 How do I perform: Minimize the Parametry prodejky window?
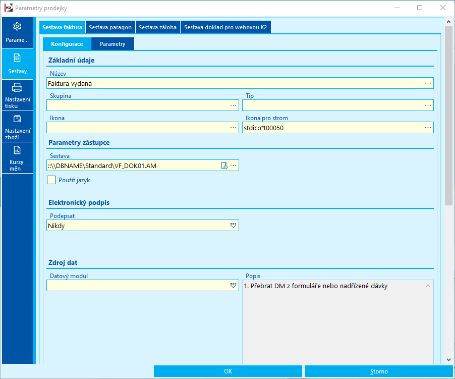397,8
